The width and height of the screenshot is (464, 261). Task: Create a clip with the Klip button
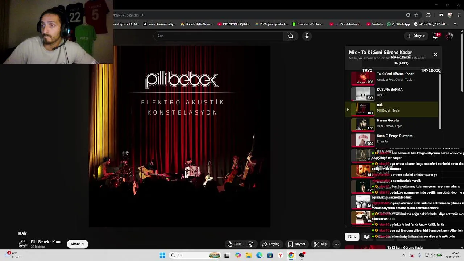click(x=320, y=244)
